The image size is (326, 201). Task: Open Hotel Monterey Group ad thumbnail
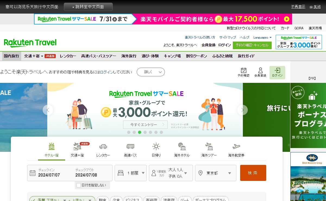[x=308, y=177]
